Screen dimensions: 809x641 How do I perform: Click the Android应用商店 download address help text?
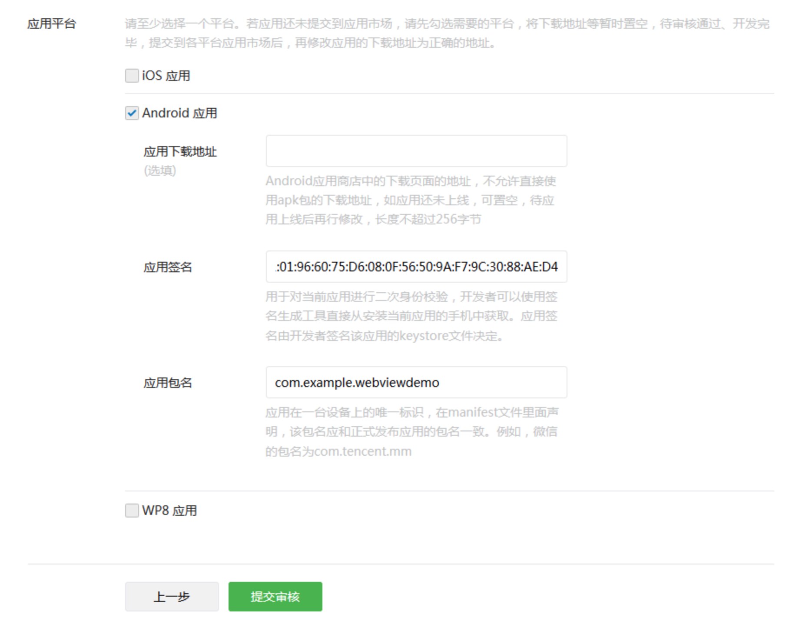411,200
